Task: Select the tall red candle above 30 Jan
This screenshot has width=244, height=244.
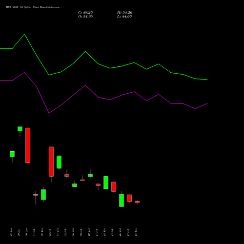Action: click(28, 145)
